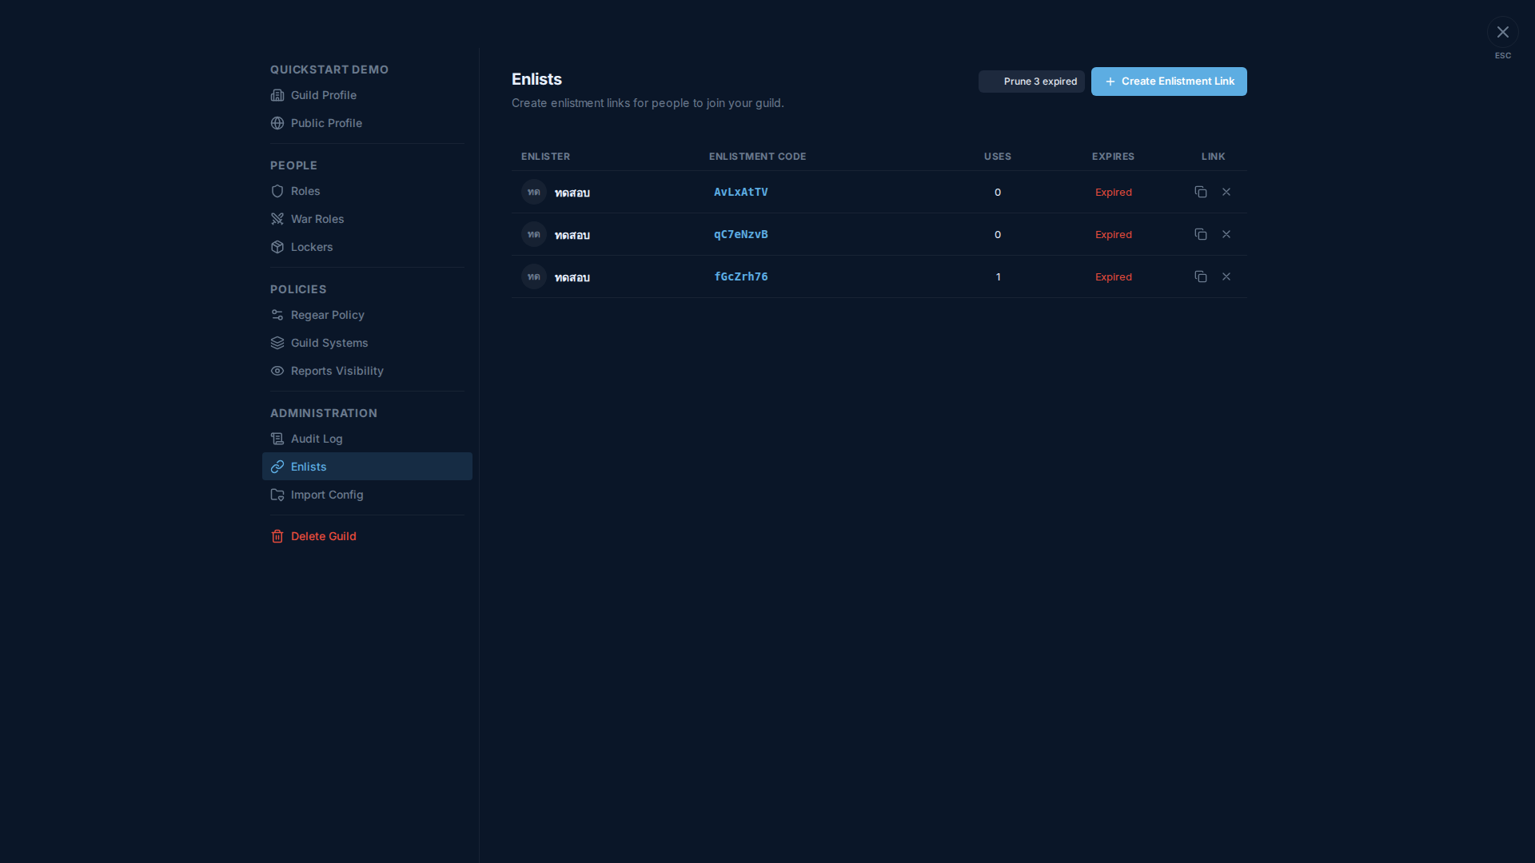Click enlister name in fGcZrh76 row
This screenshot has height=863, width=1535.
572,277
